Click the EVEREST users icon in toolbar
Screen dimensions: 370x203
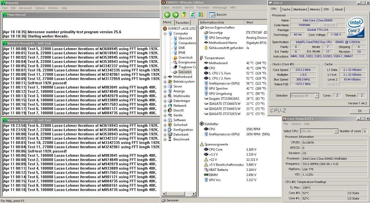(x=201, y=15)
